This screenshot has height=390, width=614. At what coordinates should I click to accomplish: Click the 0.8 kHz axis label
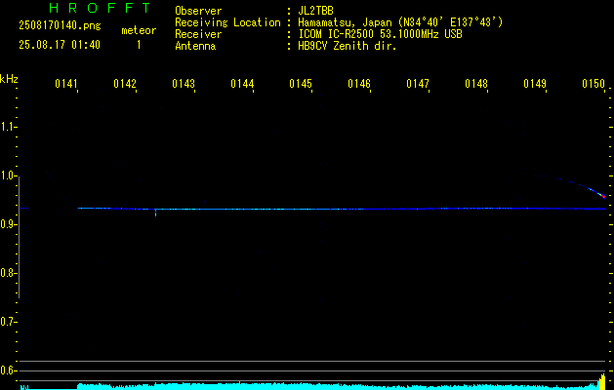(8, 273)
